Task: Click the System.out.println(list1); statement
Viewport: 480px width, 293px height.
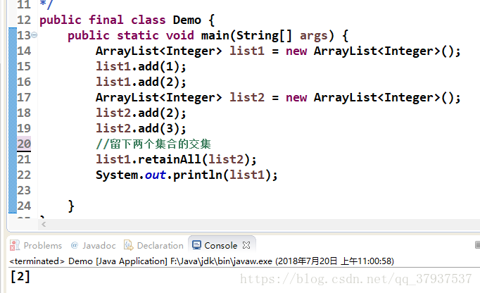Action: click(x=187, y=175)
